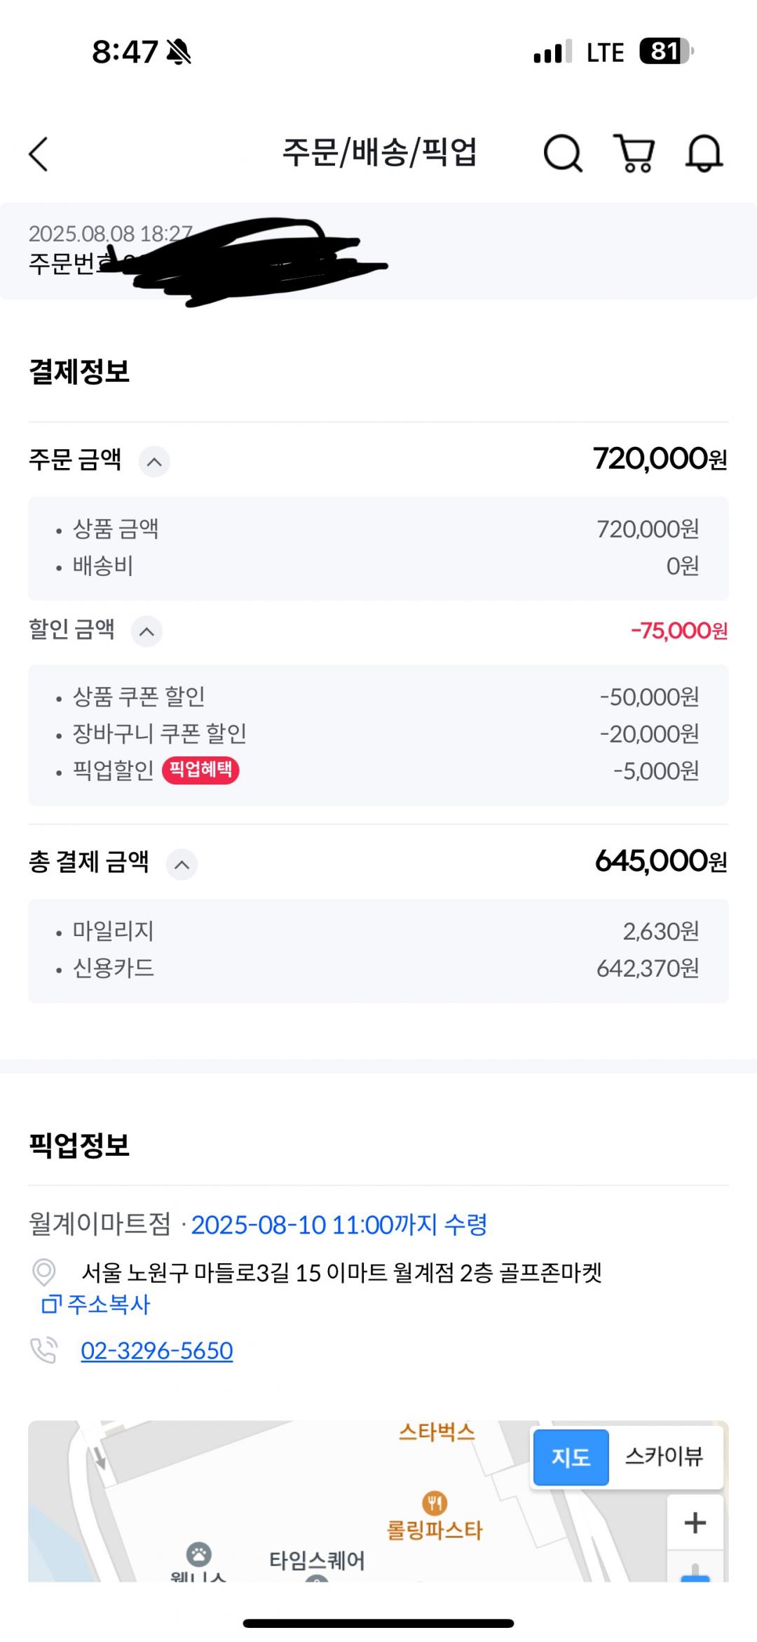Tap the 웰니스 paw map marker

coord(199,1554)
